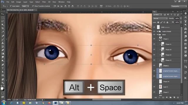Image resolution: width=188 pixels, height=105 pixels.
Task: Select the Zoom tool
Action: (x=3, y=83)
